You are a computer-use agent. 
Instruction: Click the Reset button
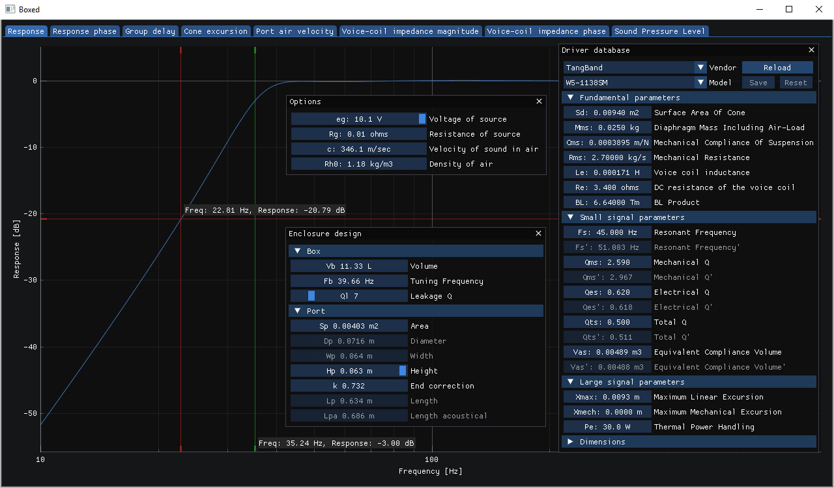796,83
